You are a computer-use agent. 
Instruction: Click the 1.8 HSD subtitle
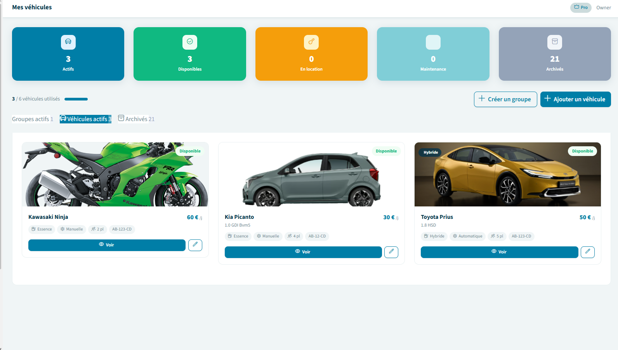pyautogui.click(x=429, y=225)
